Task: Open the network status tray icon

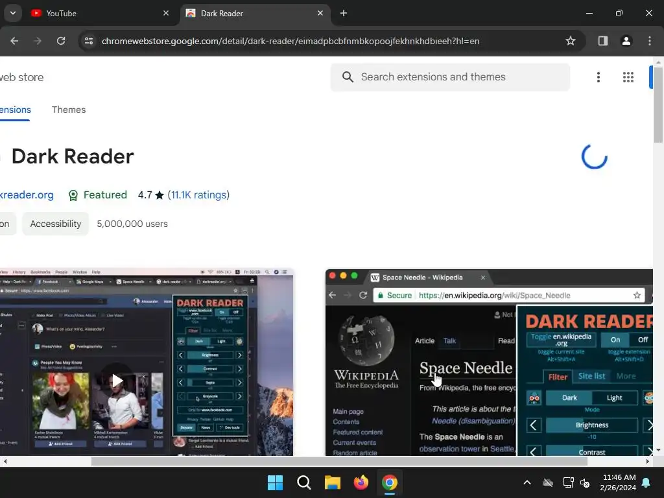Action: pos(568,482)
